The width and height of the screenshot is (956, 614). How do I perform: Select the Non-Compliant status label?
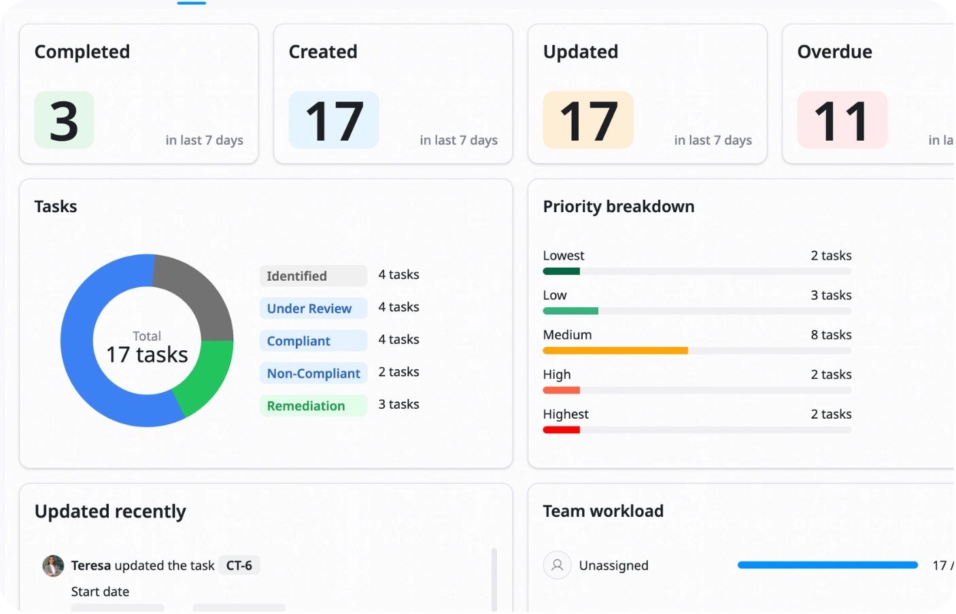[x=313, y=373]
